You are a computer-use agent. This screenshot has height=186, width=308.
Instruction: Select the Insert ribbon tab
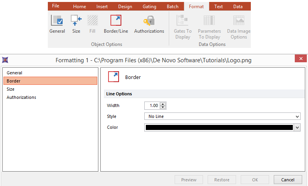pyautogui.click(x=103, y=7)
